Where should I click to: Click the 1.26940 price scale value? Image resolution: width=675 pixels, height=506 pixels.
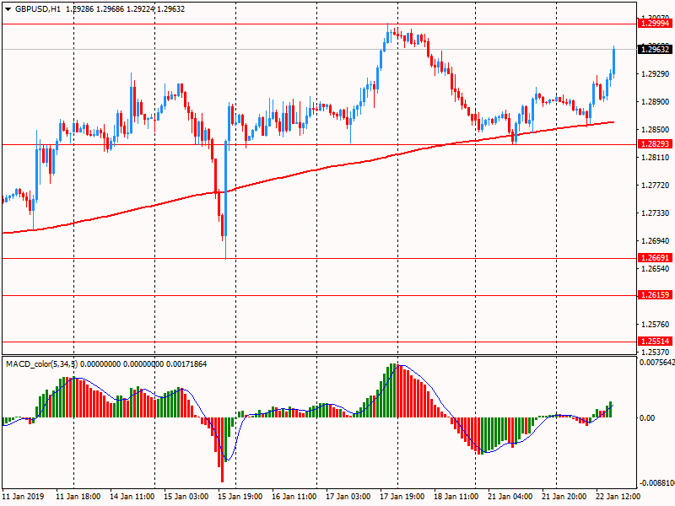tap(656, 241)
